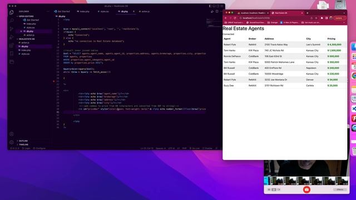The image size is (356, 200).
Task: Open the Explorer view in VS Code
Action: (11, 12)
